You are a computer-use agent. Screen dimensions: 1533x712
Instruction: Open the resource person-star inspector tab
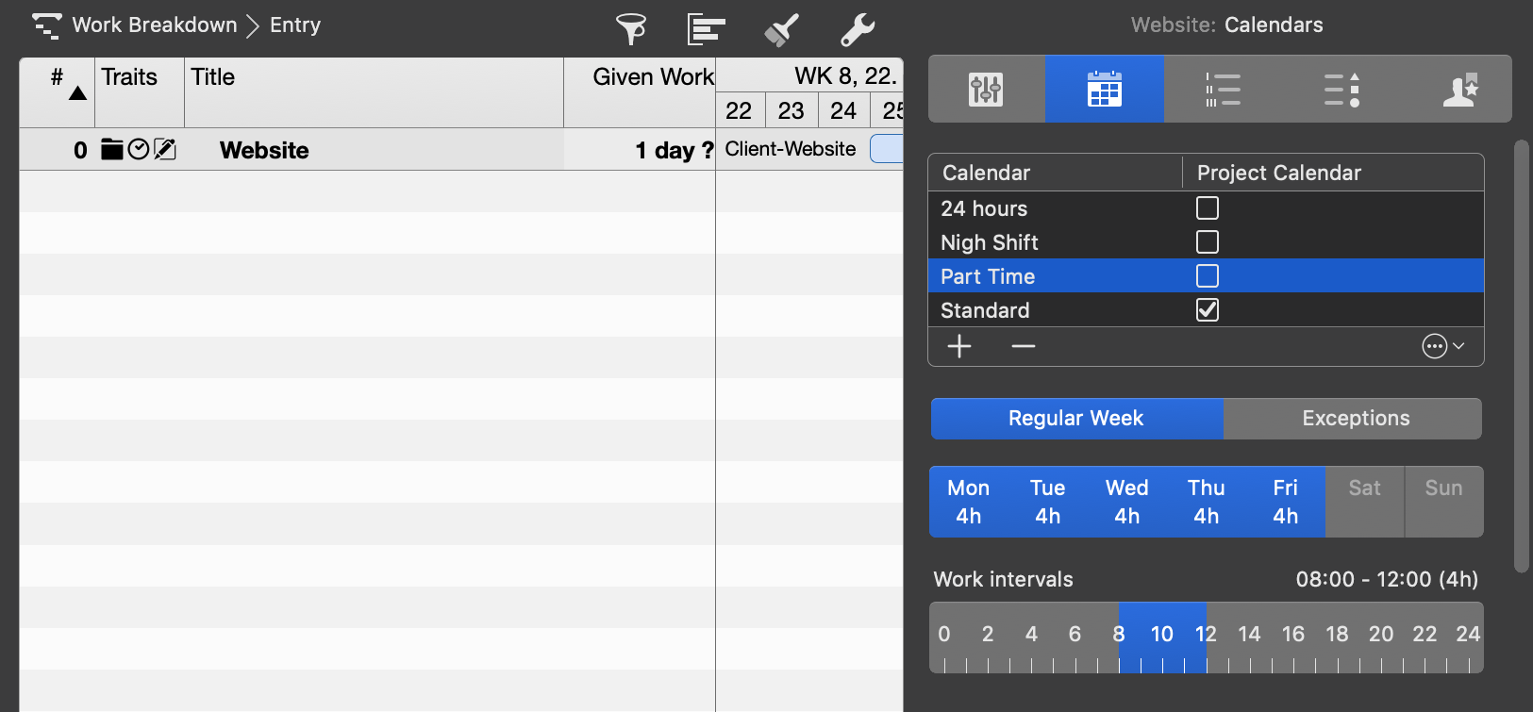tap(1459, 90)
